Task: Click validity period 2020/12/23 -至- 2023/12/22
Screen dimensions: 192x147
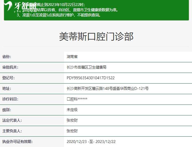Action: click(x=91, y=142)
